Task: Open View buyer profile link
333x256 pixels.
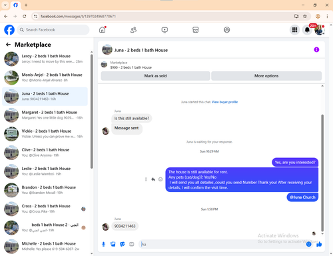Action: [224, 102]
